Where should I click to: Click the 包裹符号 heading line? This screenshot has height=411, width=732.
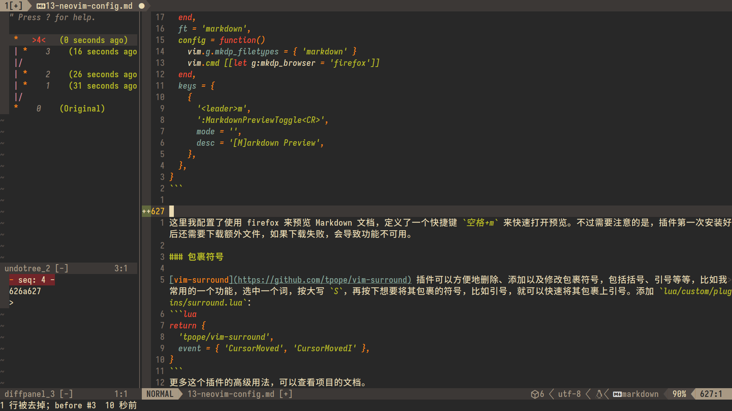tap(205, 257)
